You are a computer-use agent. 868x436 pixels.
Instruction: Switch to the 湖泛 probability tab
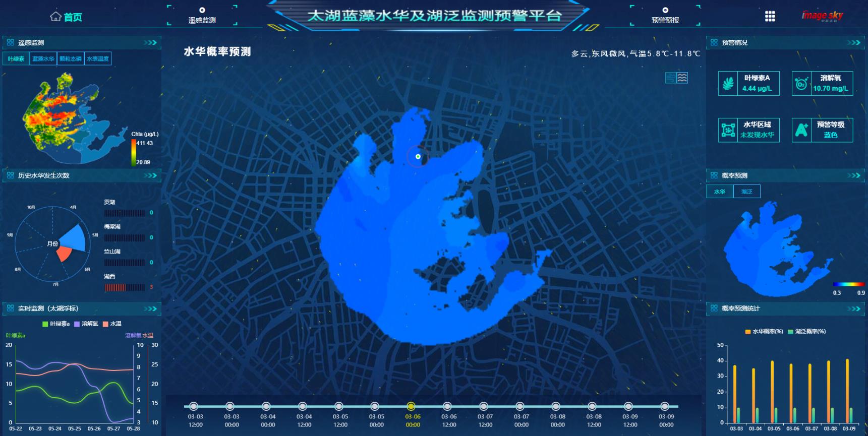tap(746, 192)
